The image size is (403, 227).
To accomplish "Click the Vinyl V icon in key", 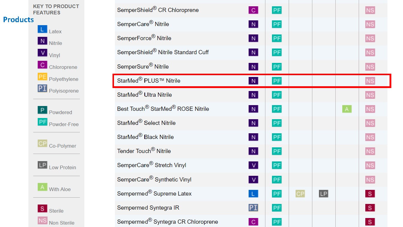I will [42, 53].
